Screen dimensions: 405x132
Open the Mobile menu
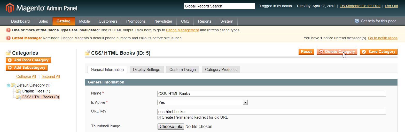pos(84,21)
